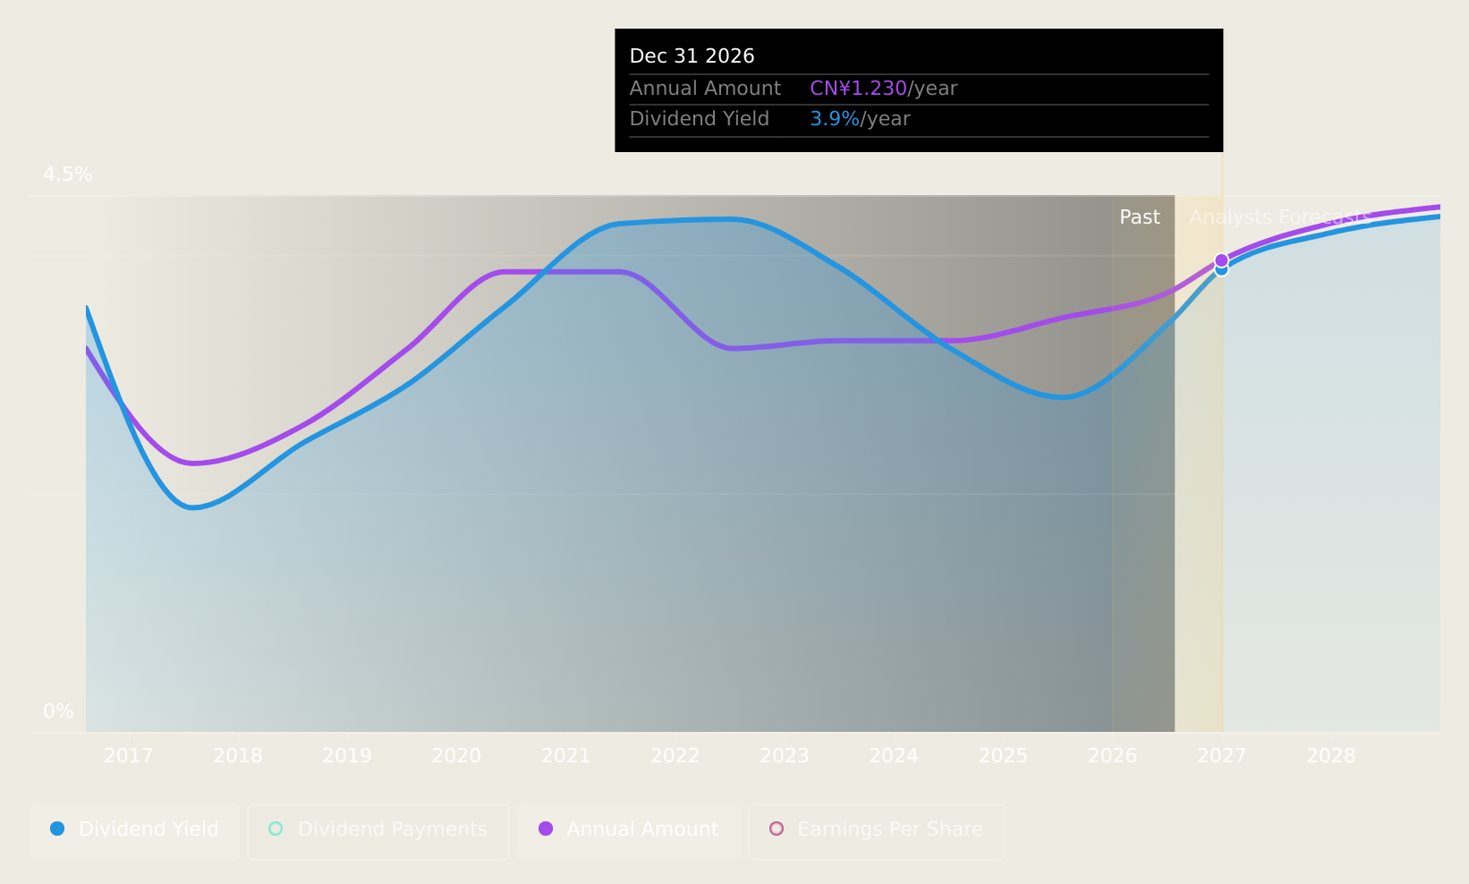Toggle the Annual Amount legend item

(628, 829)
